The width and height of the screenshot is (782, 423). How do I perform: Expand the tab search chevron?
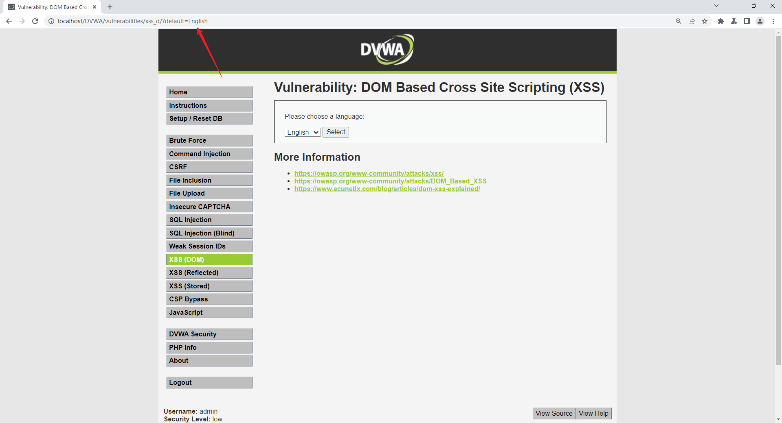(x=716, y=6)
